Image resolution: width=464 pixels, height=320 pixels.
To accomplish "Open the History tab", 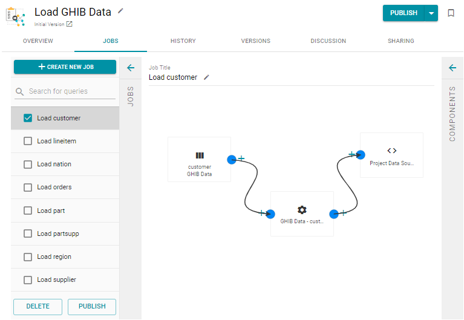I will [x=183, y=41].
